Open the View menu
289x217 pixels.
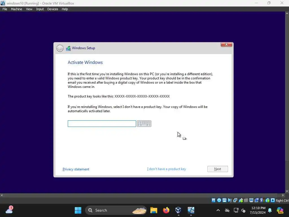point(29,9)
